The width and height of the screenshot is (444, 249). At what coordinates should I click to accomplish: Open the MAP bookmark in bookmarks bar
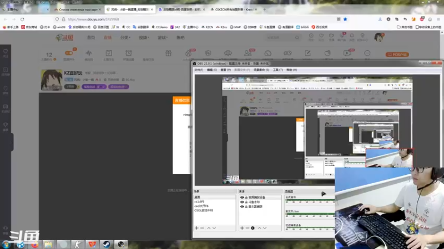click(x=235, y=27)
